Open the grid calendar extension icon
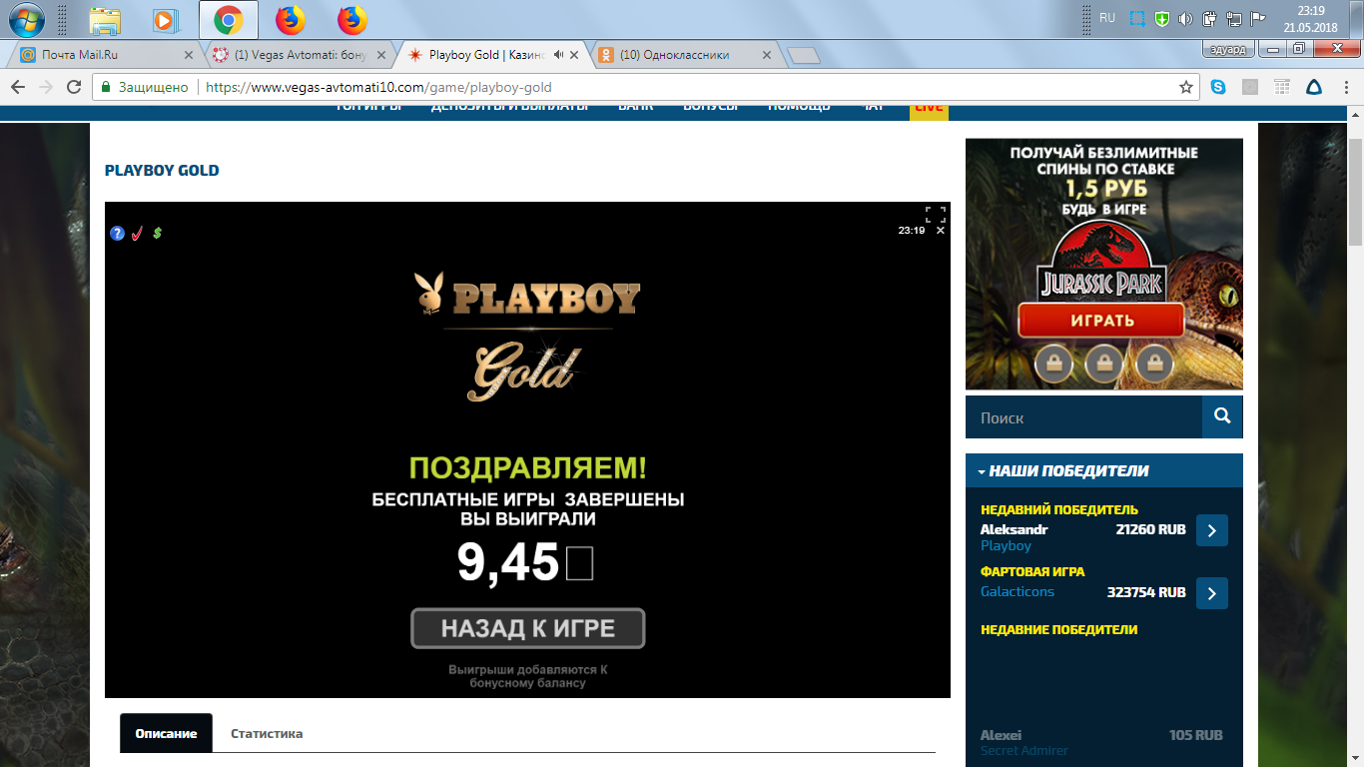Image resolution: width=1364 pixels, height=767 pixels. [x=1282, y=87]
